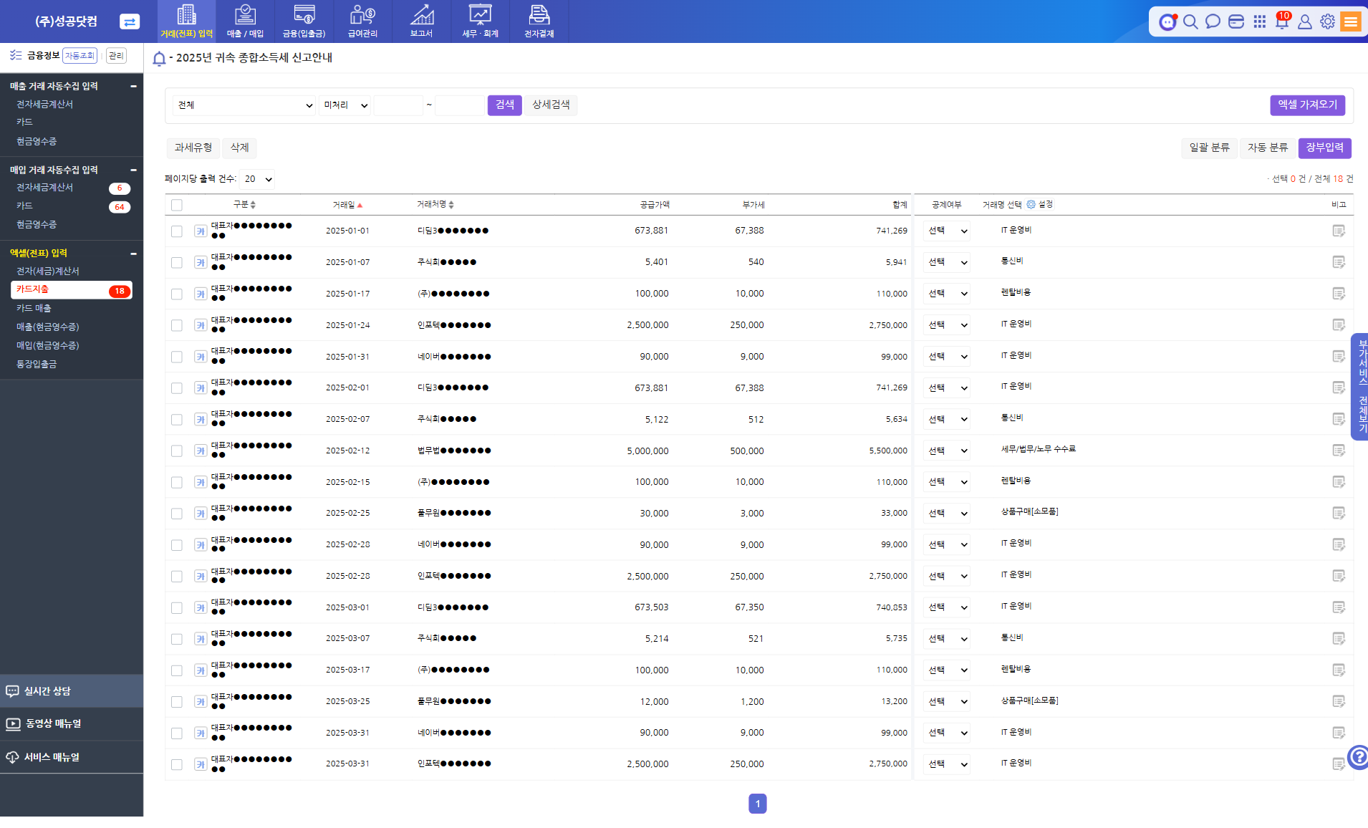
Task: Toggle the select-all header checkbox
Action: click(177, 205)
